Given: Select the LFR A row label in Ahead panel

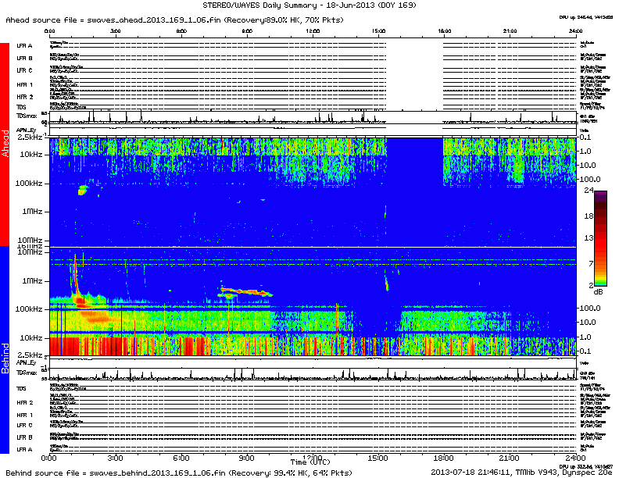Looking at the screenshot, I should click(x=24, y=46).
